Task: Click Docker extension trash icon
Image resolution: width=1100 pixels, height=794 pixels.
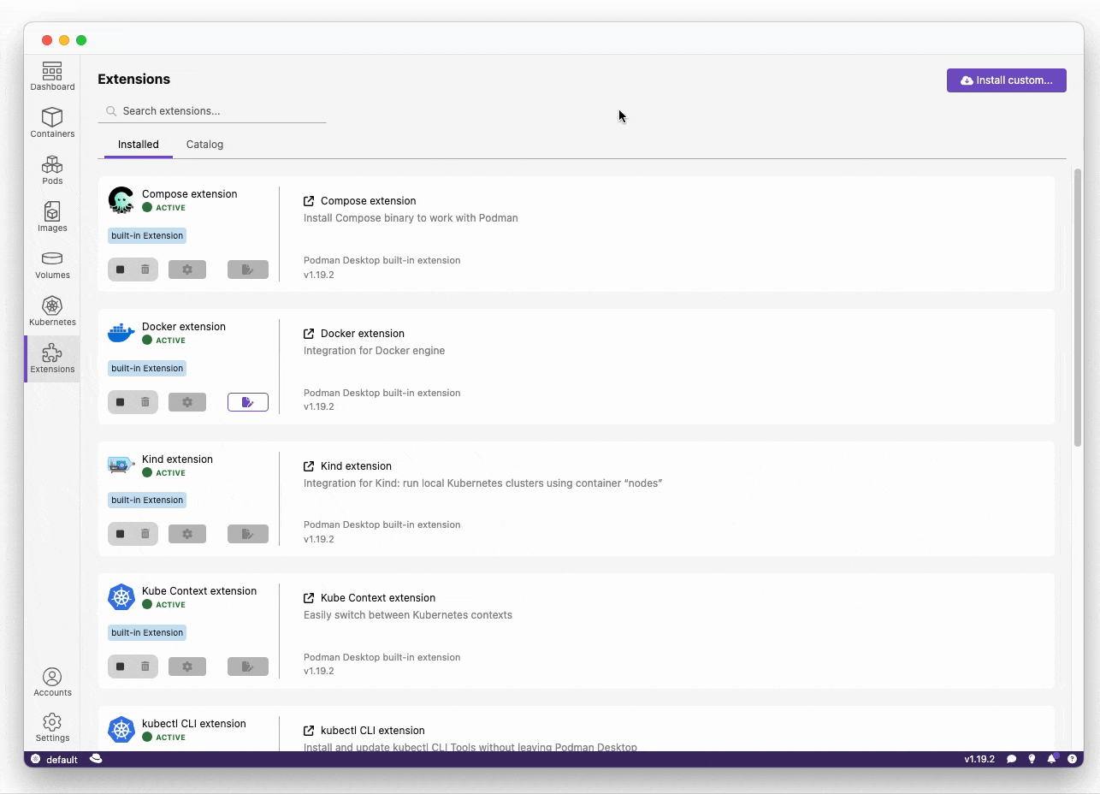Action: tap(145, 402)
